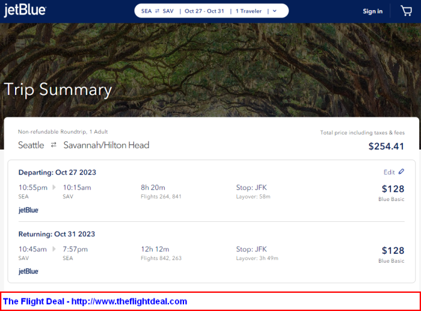Viewport: 421px width, 311px height.
Task: Click return arrival time 7:57pm
Action: click(x=75, y=249)
